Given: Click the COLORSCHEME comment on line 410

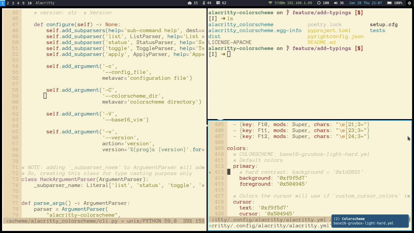Looking at the screenshot, I should (x=301, y=154).
